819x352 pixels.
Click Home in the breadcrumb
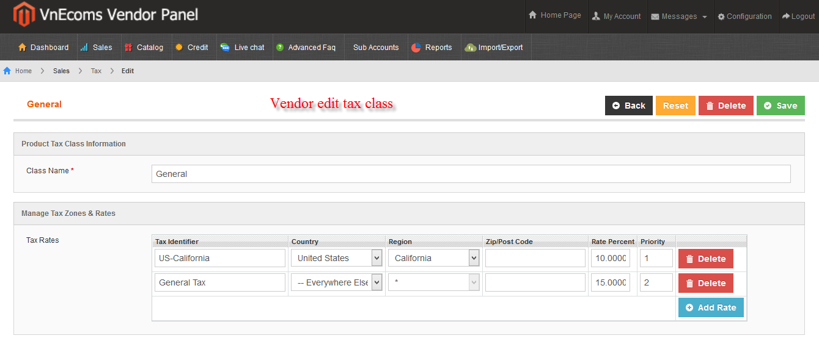[x=23, y=71]
